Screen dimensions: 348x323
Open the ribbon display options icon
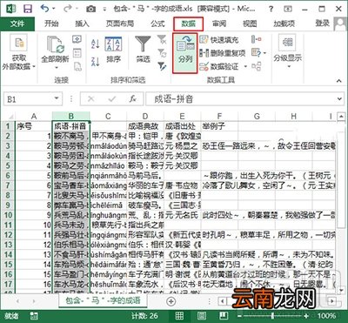coord(288,9)
